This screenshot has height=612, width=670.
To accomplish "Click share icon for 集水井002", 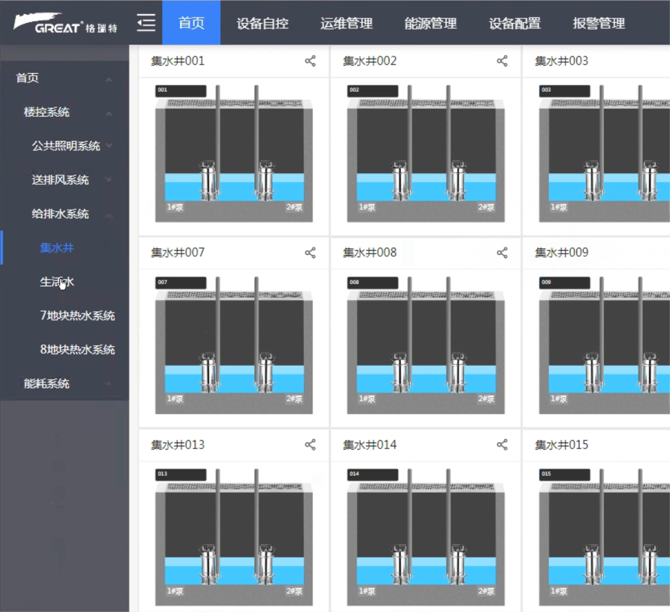I will click(x=502, y=61).
